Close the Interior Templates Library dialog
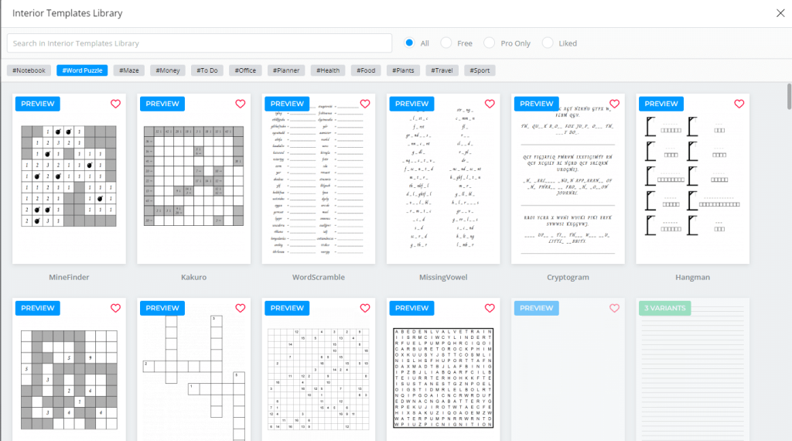The width and height of the screenshot is (792, 441). (780, 12)
